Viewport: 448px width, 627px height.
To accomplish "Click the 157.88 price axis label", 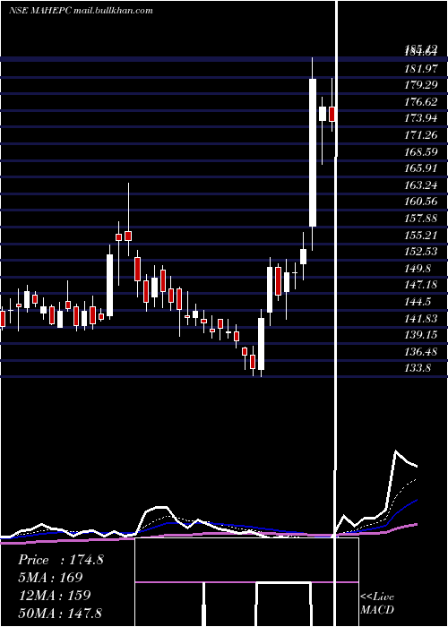I will point(420,219).
